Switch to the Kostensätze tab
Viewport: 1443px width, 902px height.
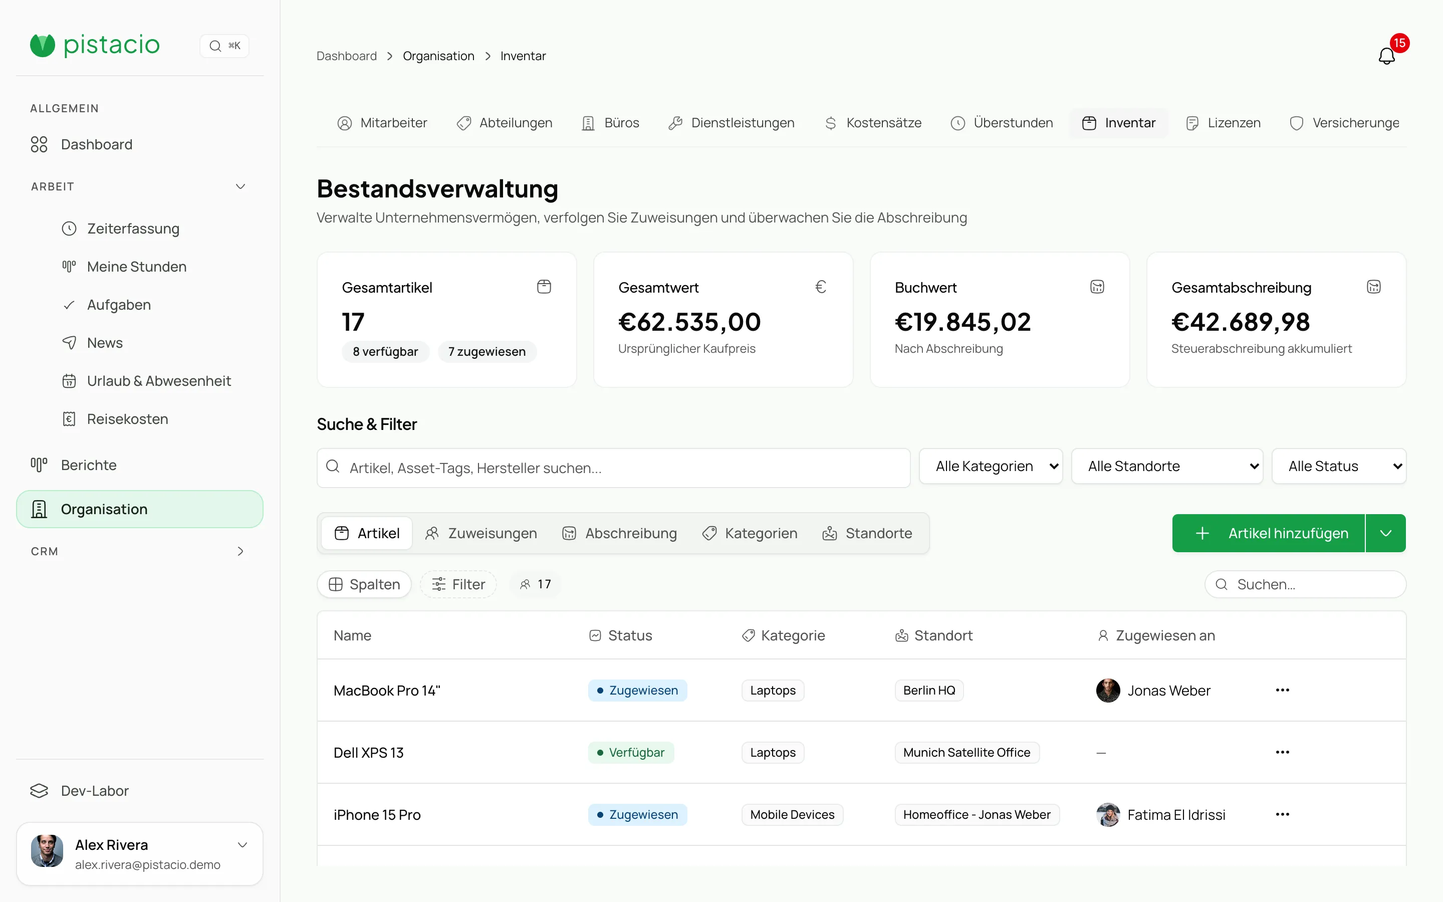pos(873,123)
